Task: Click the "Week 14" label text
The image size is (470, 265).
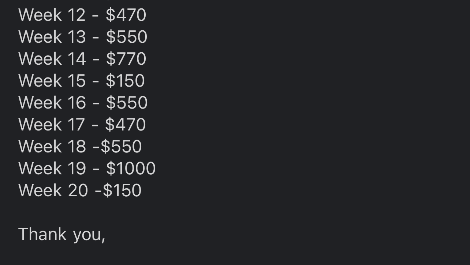Action: click(52, 59)
